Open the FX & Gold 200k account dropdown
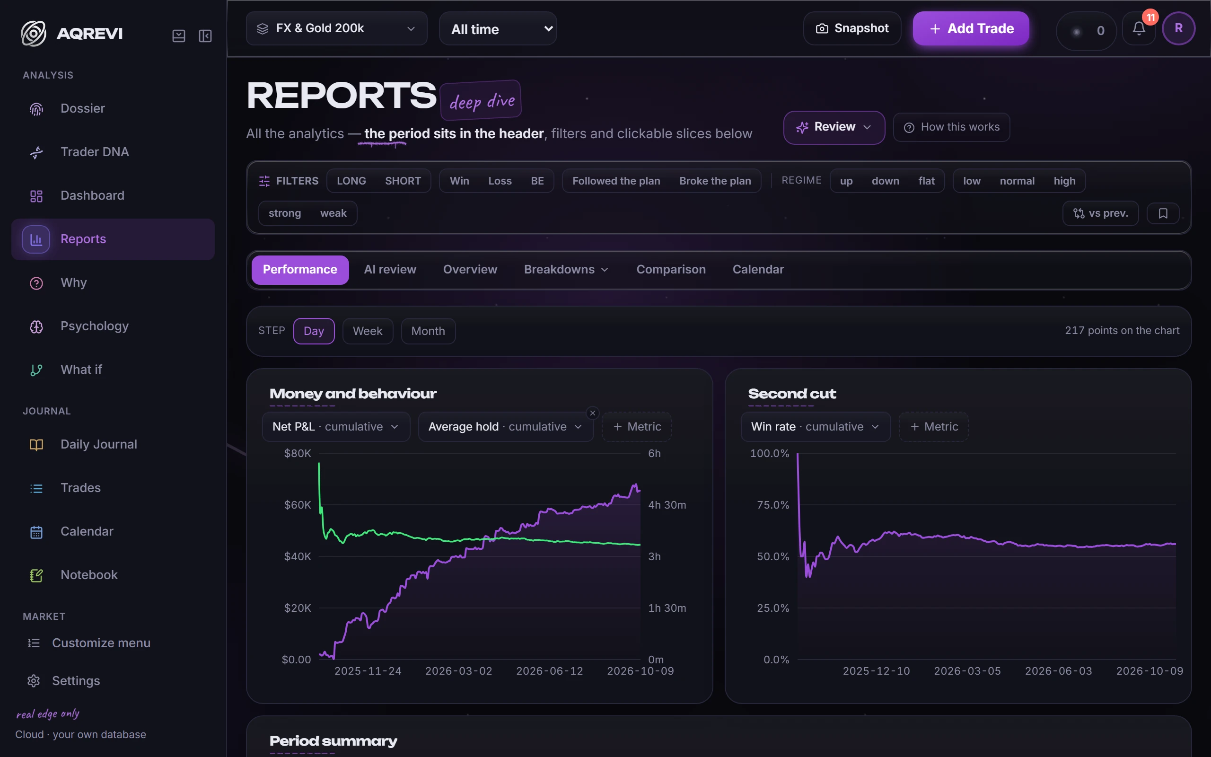 coord(336,28)
